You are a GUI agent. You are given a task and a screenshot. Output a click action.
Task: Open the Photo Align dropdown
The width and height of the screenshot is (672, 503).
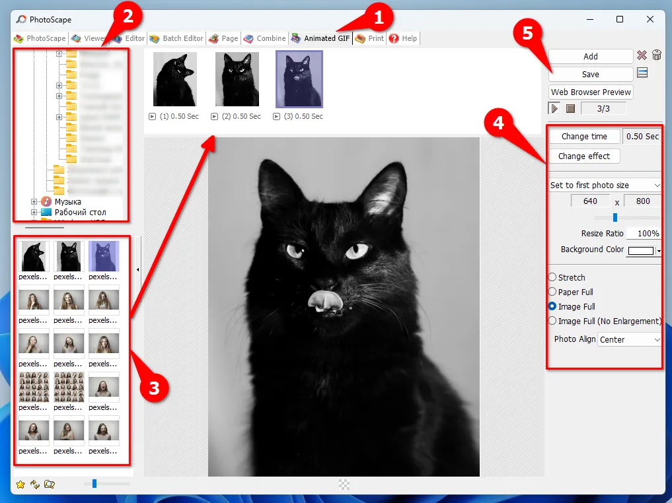pos(628,339)
